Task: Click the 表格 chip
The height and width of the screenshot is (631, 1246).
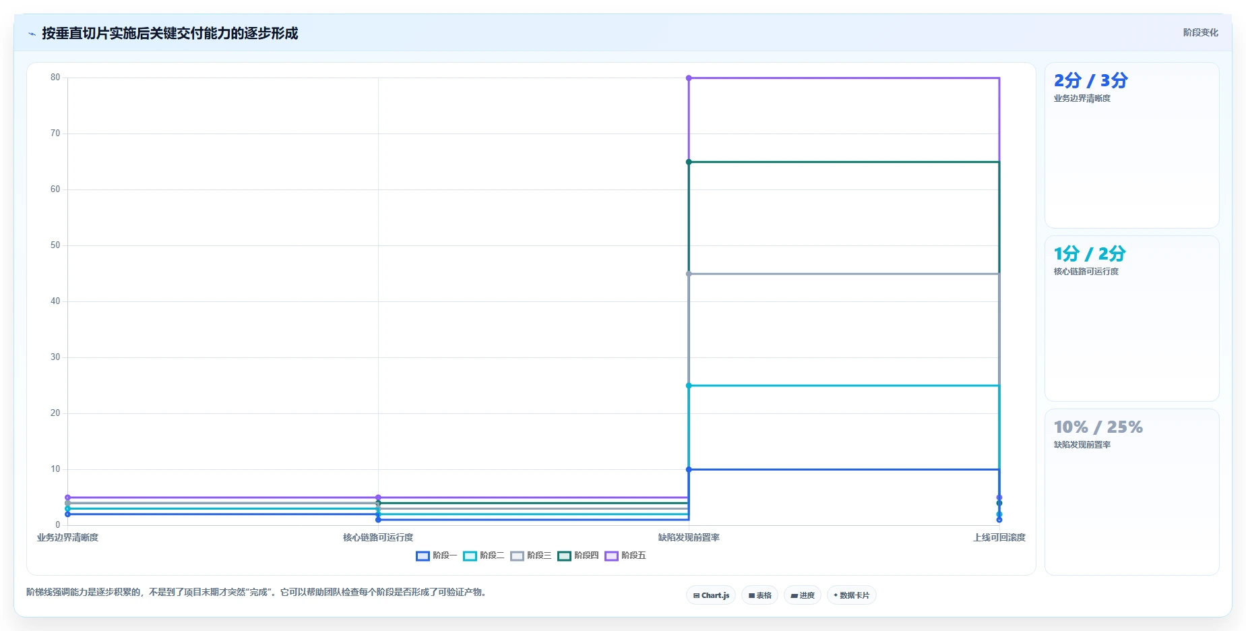Action: tap(759, 595)
